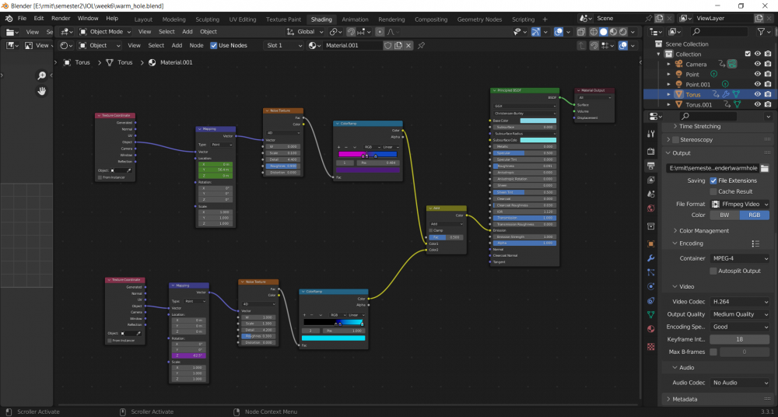
Task: Open the Slot 1 material slot dropdown
Action: click(284, 45)
